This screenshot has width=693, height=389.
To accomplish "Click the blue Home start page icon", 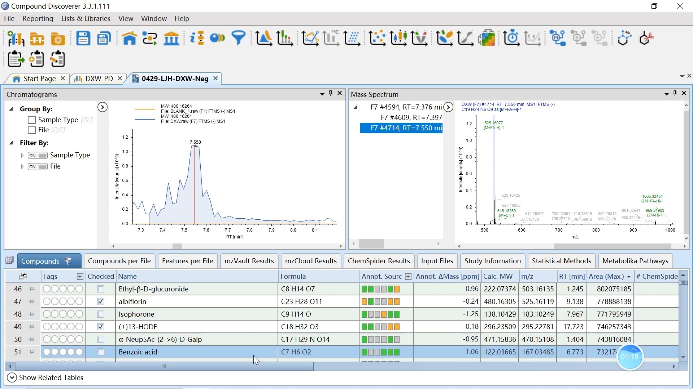I will coord(129,38).
